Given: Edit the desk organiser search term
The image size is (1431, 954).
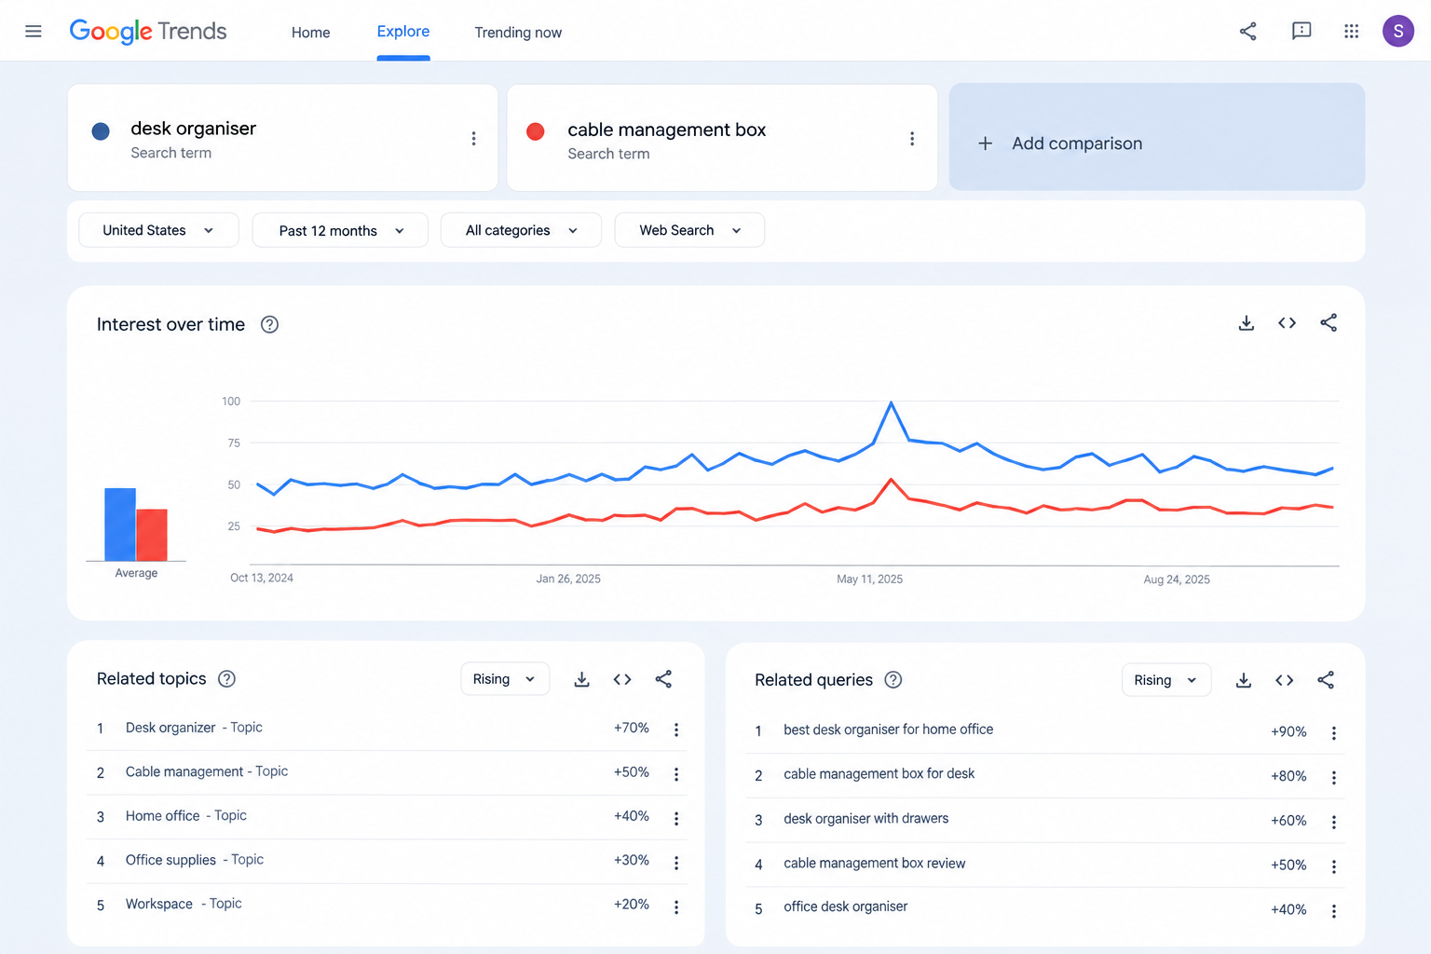Looking at the screenshot, I should tap(194, 129).
